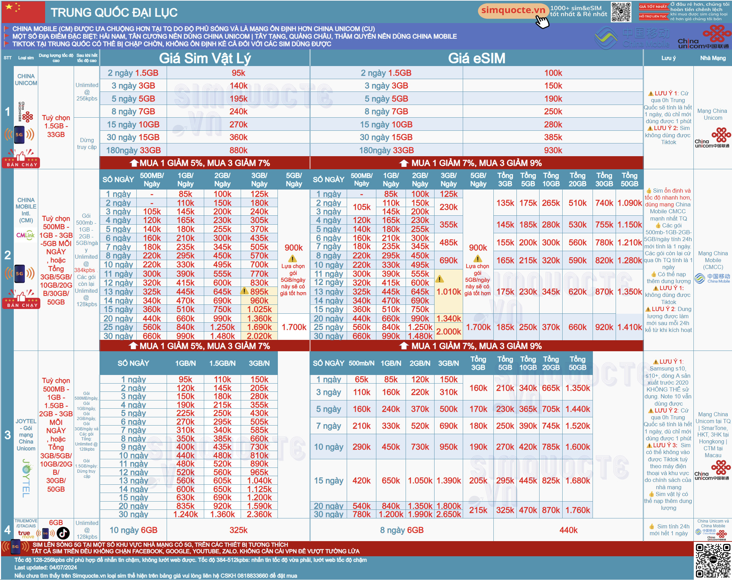732x580 pixels.
Task: Click the 325k price in row 4
Action: tap(238, 530)
